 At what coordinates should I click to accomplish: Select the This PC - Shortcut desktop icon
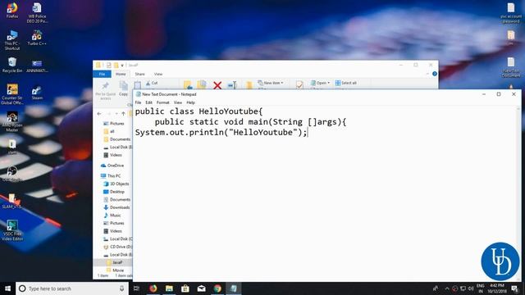tap(12, 40)
